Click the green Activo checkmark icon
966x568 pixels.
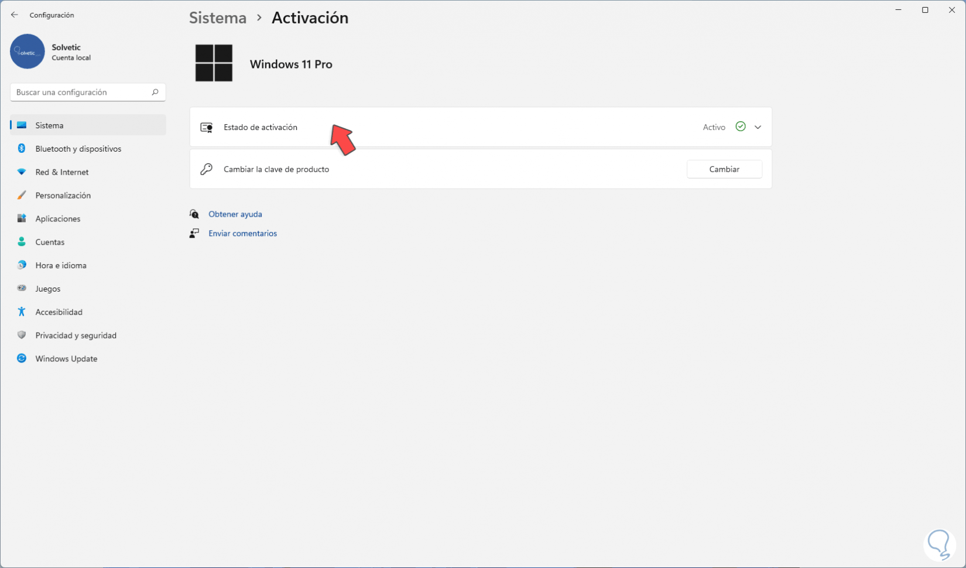[741, 126]
